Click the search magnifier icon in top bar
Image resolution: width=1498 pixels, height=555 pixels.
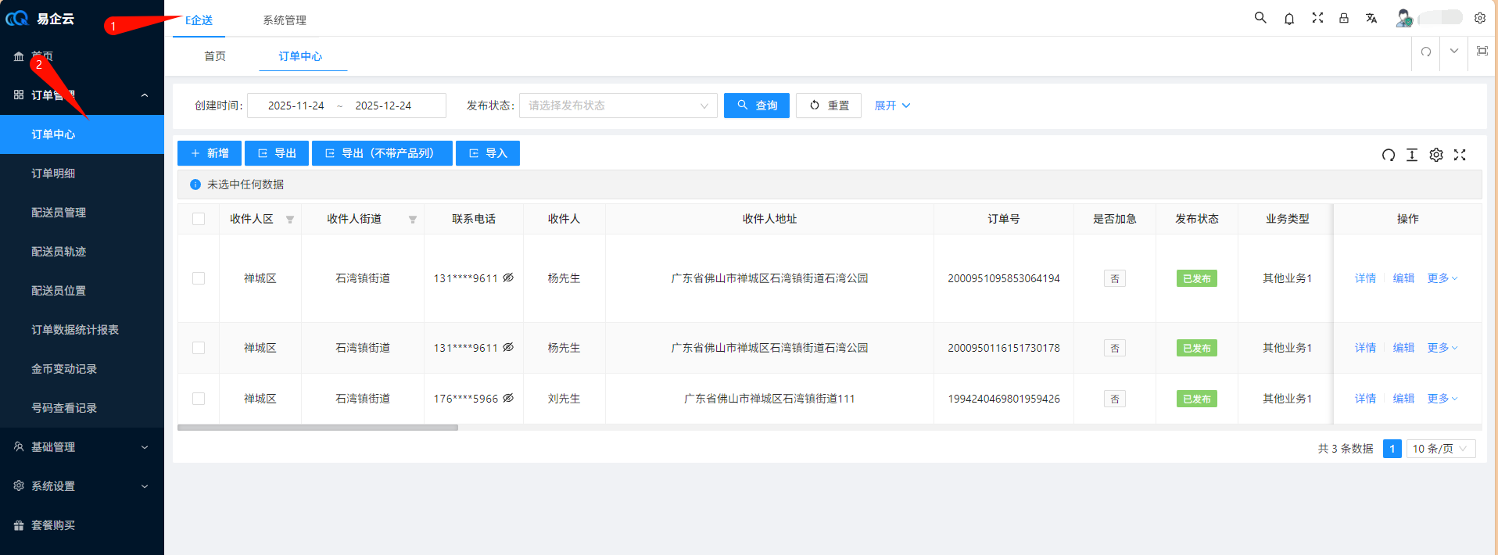coord(1260,18)
